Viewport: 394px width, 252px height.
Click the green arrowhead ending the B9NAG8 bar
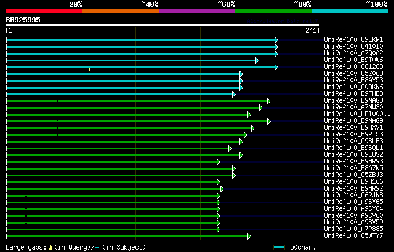click(x=269, y=101)
